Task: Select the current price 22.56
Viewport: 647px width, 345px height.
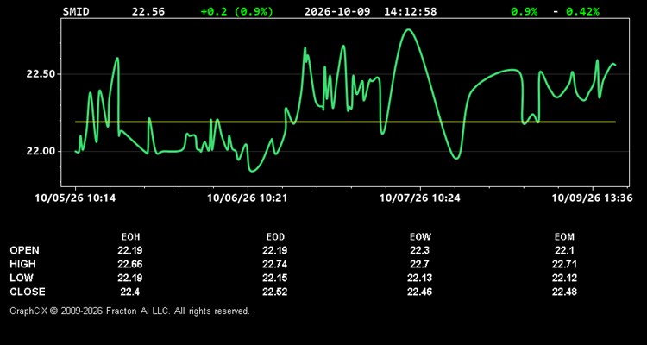Action: click(148, 11)
